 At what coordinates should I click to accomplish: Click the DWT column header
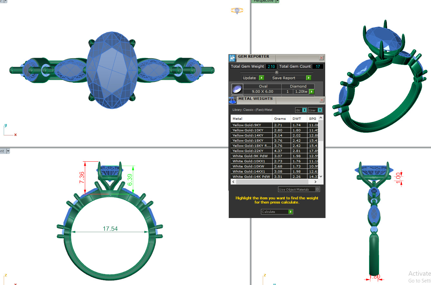[x=299, y=119]
